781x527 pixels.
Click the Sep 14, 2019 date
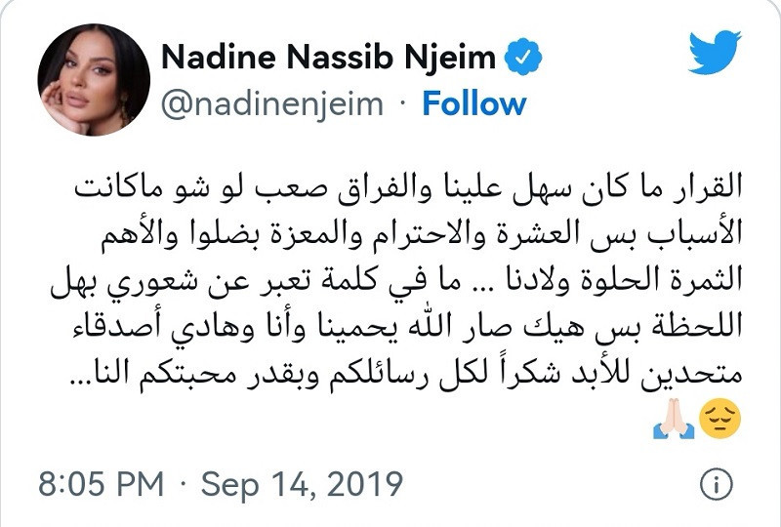tap(302, 484)
